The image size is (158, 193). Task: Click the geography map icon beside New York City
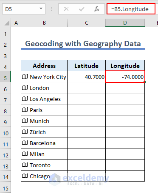coord(25,77)
